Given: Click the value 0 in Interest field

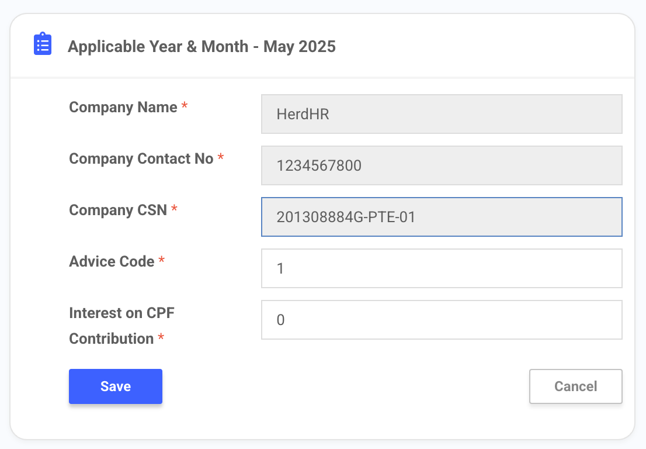Looking at the screenshot, I should point(281,320).
